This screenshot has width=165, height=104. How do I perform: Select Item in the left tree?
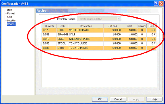[x=10, y=10]
